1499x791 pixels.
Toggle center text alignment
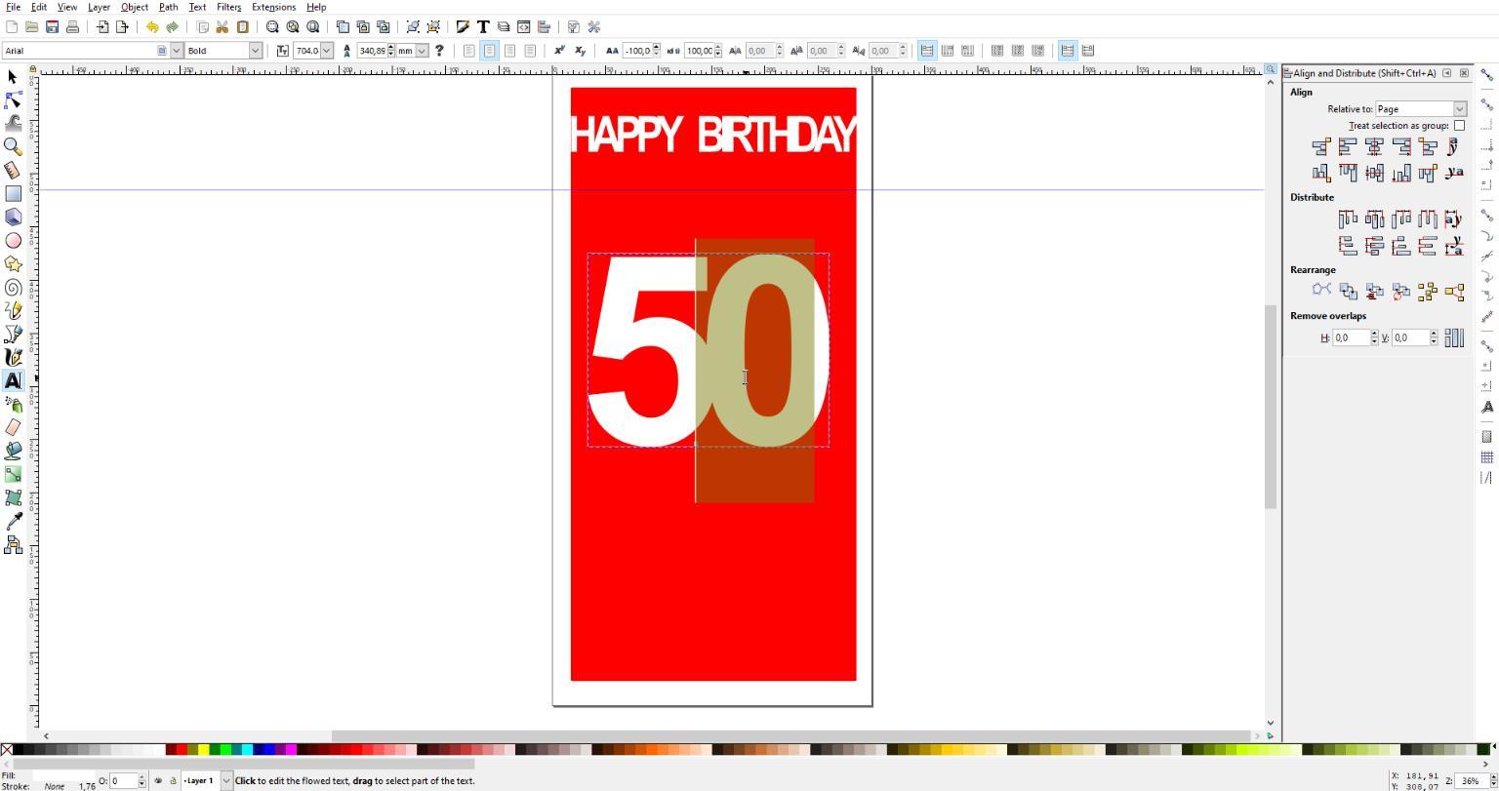489,51
